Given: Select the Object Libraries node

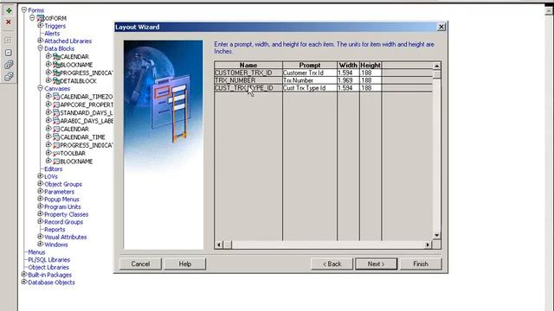Looking at the screenshot, I should point(48,267).
